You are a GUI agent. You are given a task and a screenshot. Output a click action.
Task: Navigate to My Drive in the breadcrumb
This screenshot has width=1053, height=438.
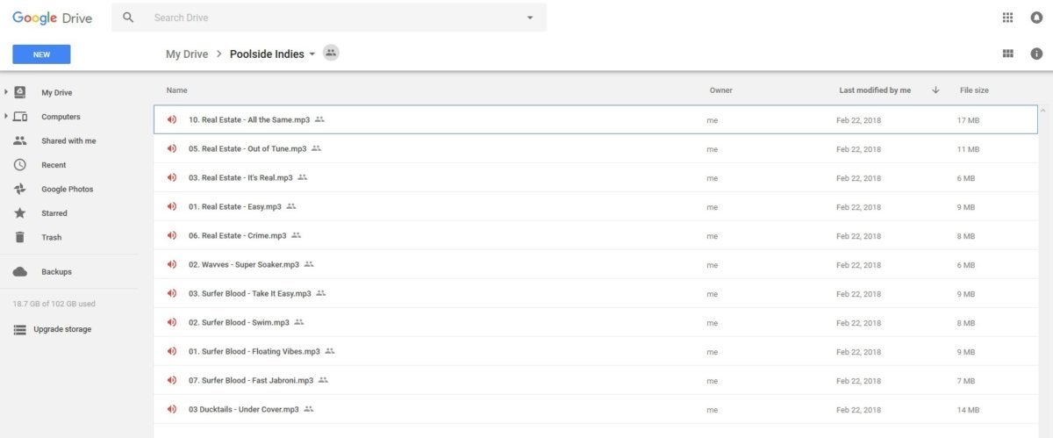click(x=187, y=54)
